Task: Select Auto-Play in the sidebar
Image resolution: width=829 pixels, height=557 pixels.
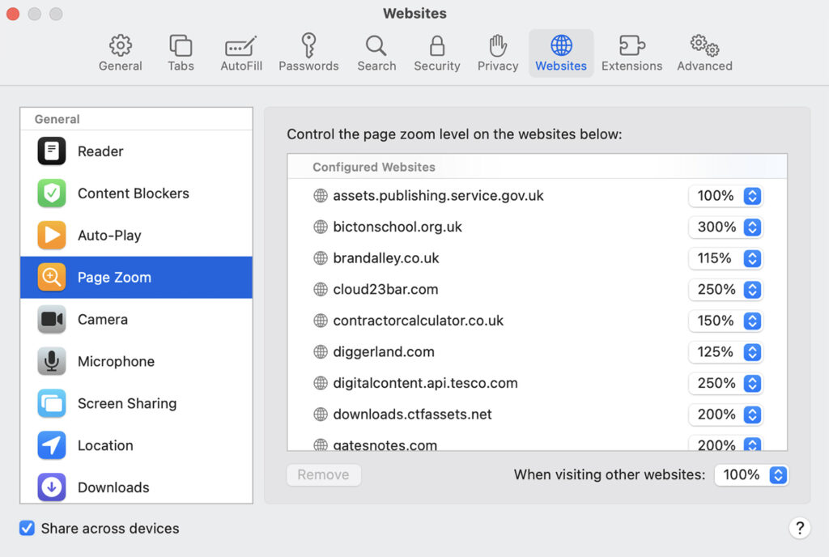Action: [x=109, y=236]
